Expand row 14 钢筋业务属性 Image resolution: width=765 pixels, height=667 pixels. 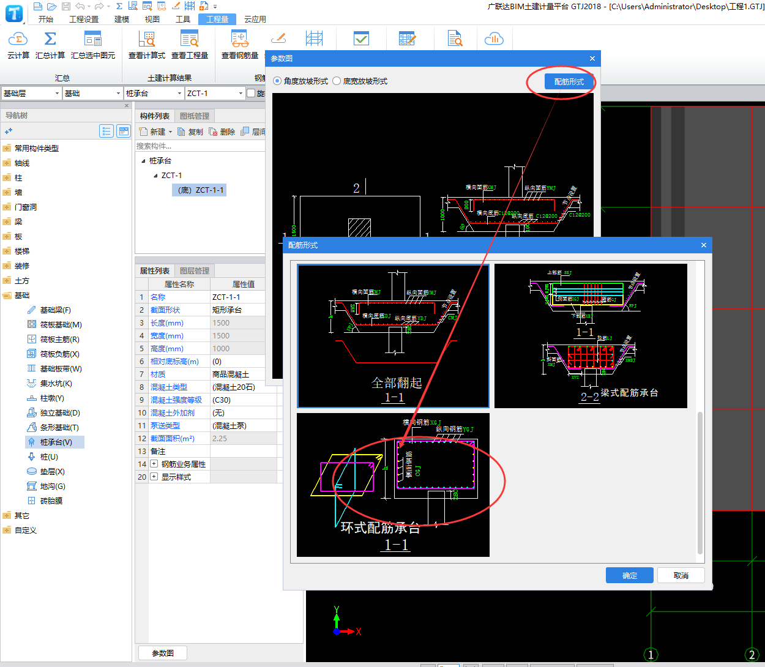click(154, 464)
